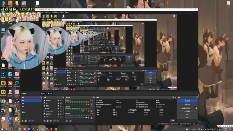The image size is (233, 131).
Task: Open source properties gear in Sources toolbar
Action: click(x=51, y=121)
